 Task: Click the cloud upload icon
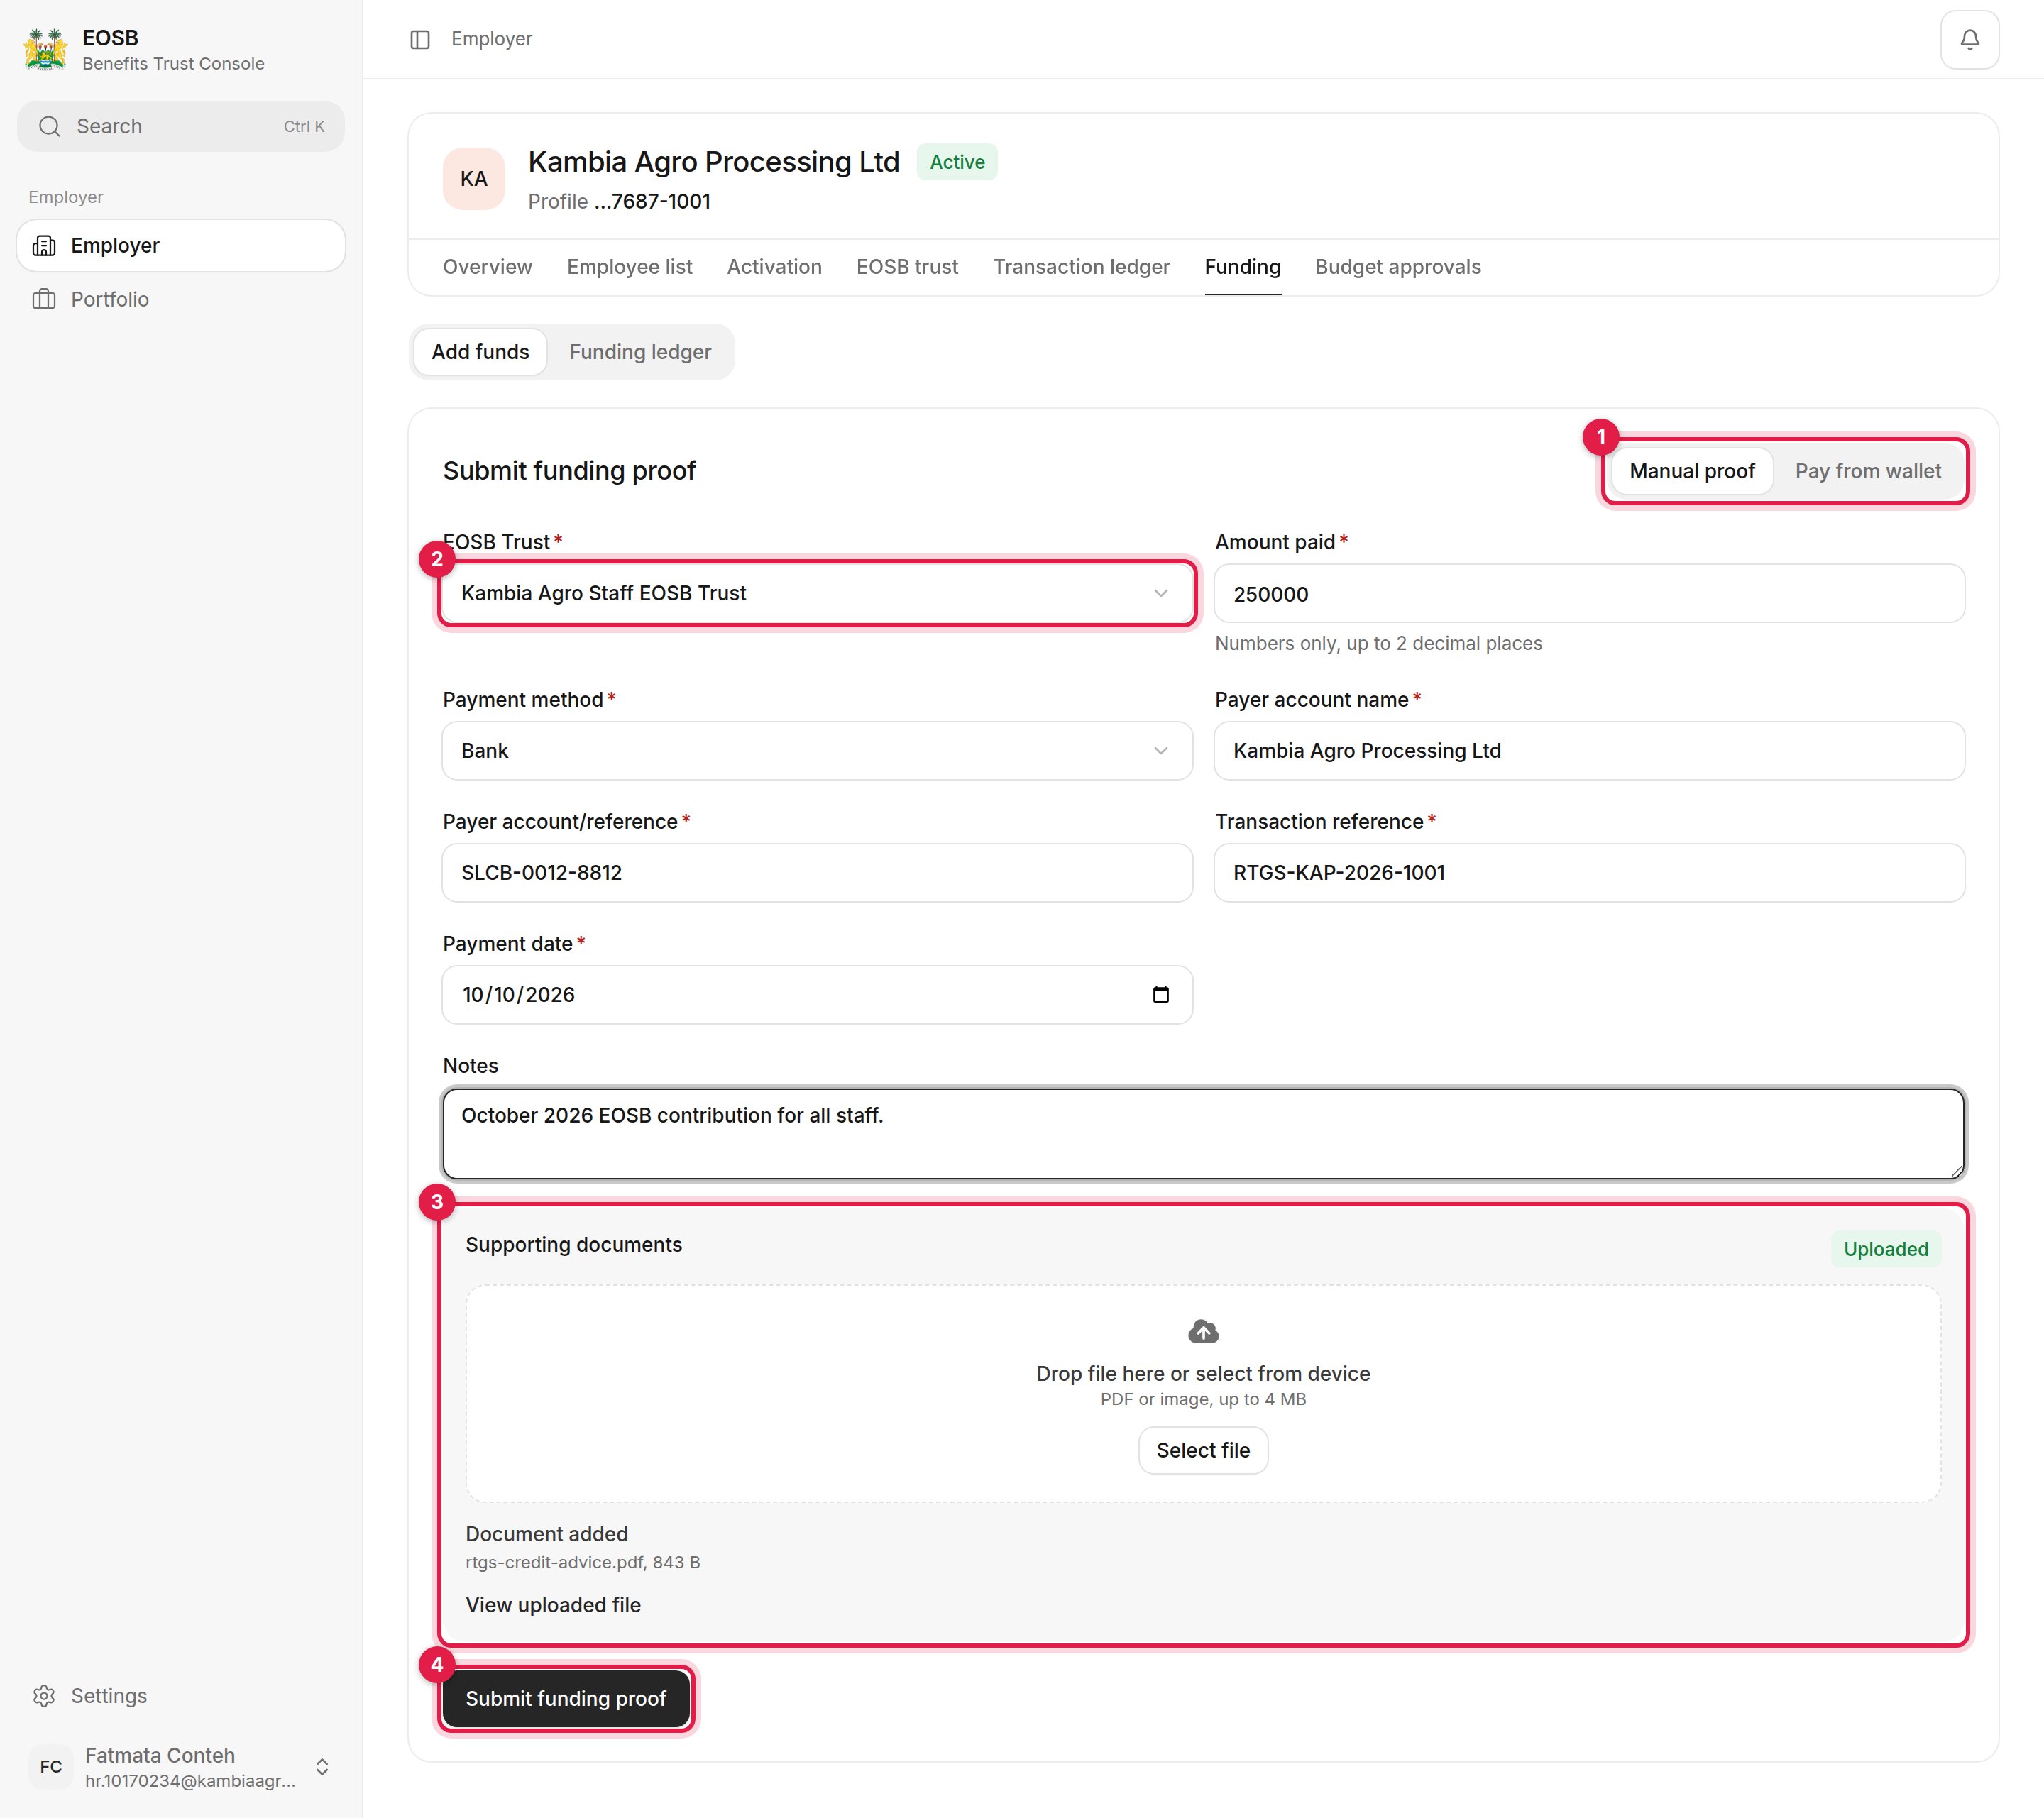pos(1203,1331)
